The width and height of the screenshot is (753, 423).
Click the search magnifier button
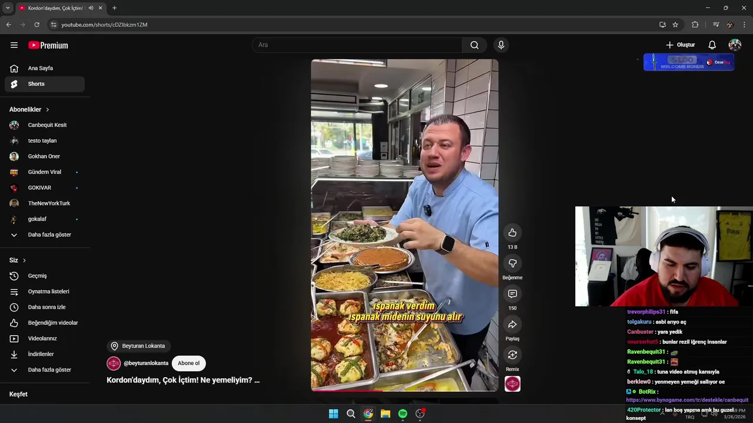pyautogui.click(x=474, y=45)
